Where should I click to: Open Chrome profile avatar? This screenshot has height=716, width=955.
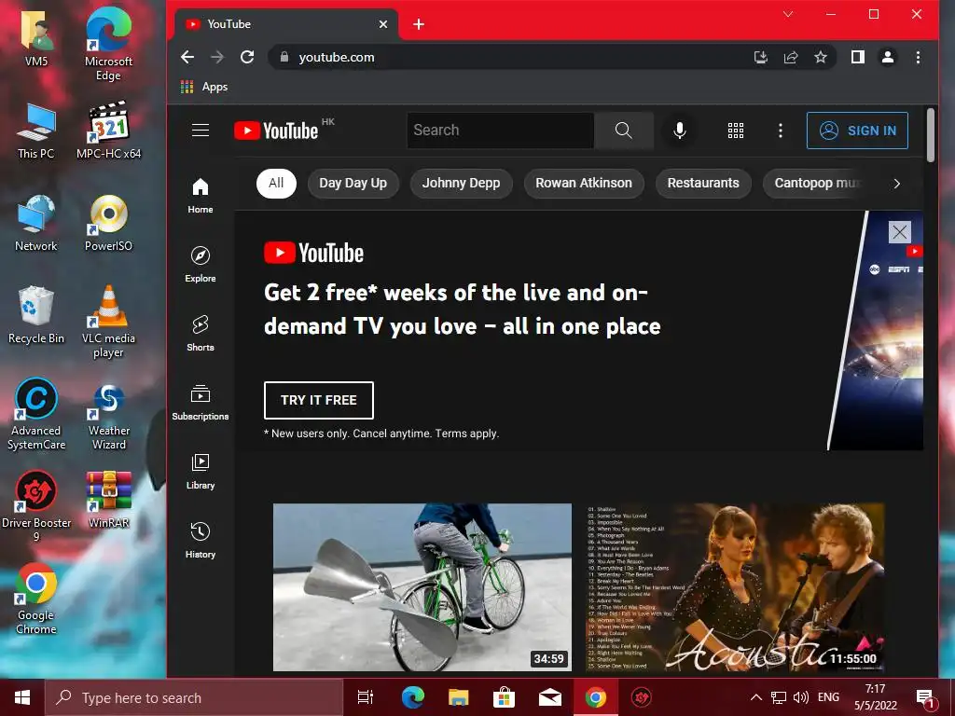(888, 57)
